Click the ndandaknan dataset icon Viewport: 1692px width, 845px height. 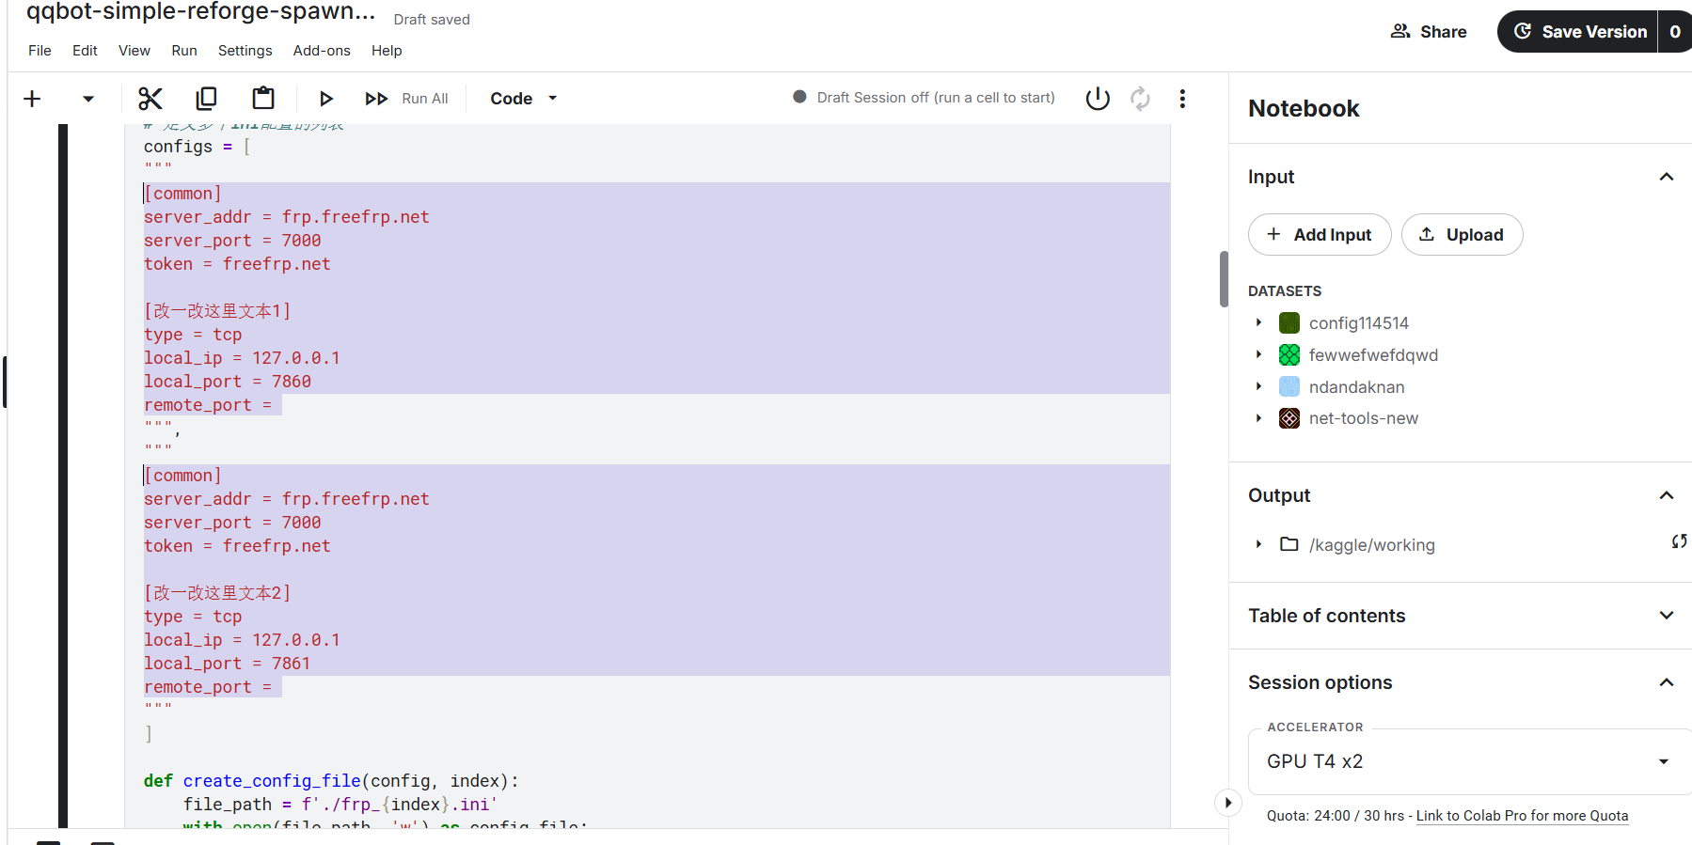1289,386
